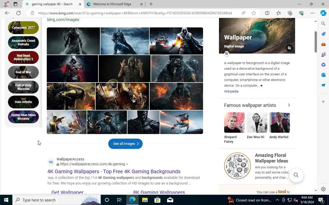Open Shepard Fairey artist thumbnail
The height and width of the screenshot is (205, 329).
click(x=234, y=122)
